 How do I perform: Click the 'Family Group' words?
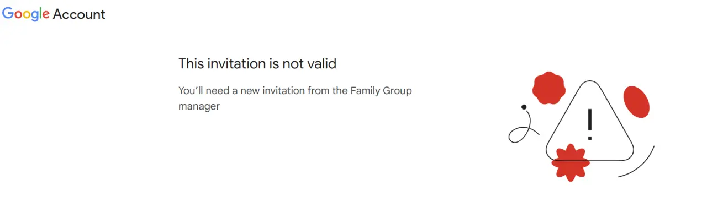[x=381, y=91]
